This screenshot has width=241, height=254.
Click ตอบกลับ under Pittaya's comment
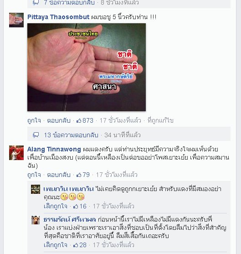(59, 120)
